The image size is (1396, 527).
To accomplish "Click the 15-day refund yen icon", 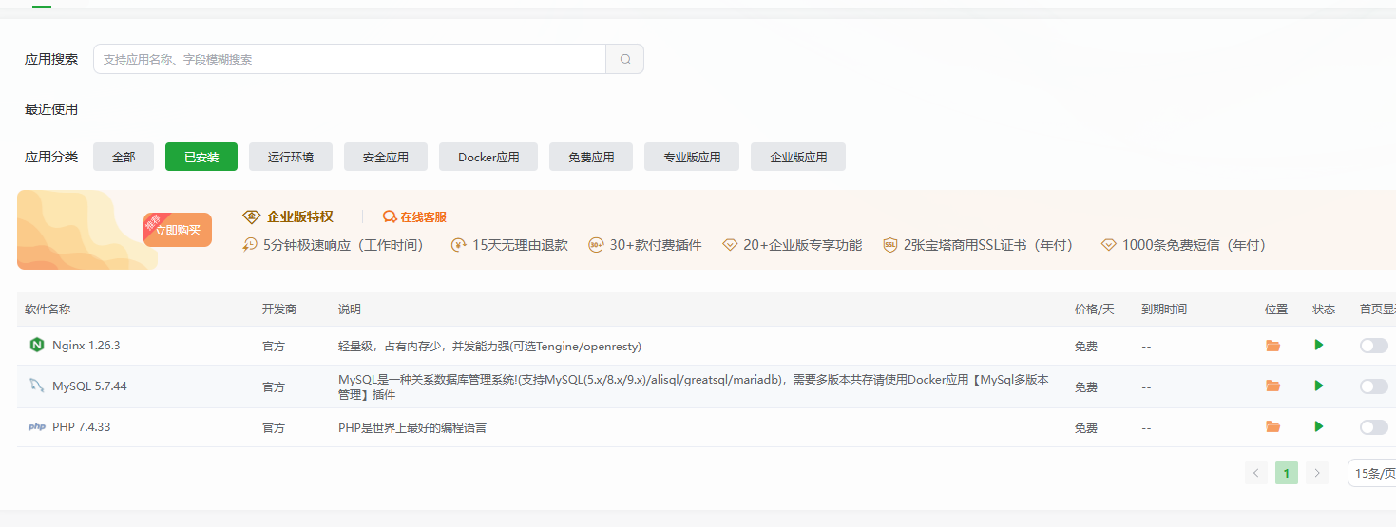I will (459, 245).
